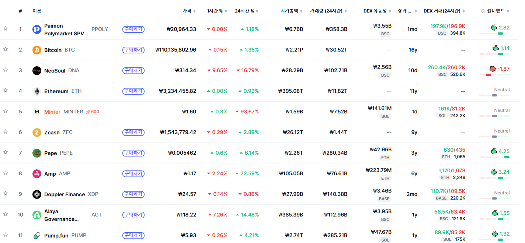
Task: Sort by 시가총액 column
Action: (x=292, y=11)
